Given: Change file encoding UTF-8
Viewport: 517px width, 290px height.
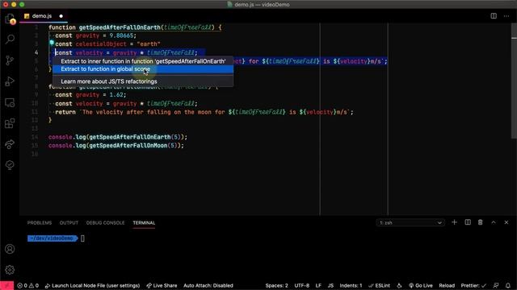Looking at the screenshot, I should coord(301,285).
